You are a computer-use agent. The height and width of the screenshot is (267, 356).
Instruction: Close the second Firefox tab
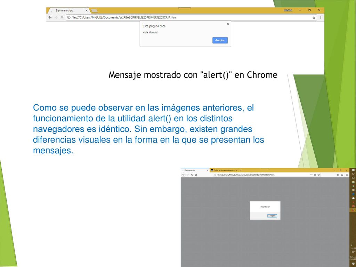click(237, 170)
